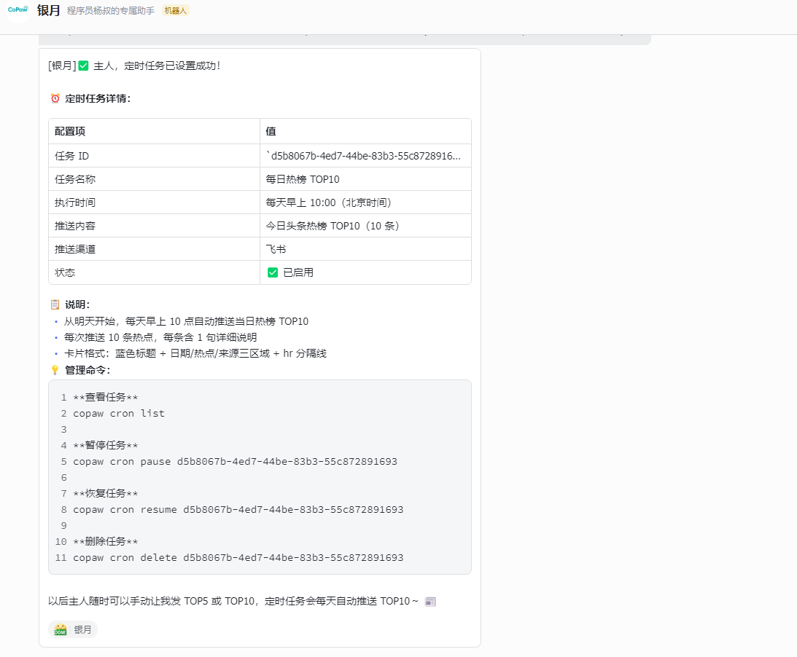Click the copaw cron delete command line
Screen dimensions: 797x657
click(x=238, y=557)
